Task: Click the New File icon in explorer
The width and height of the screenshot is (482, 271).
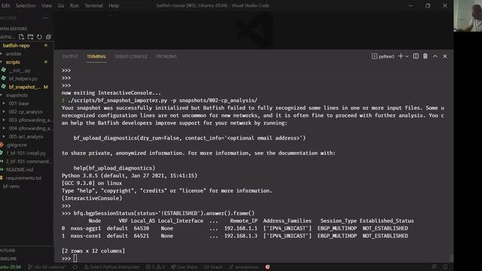Action: click(x=21, y=37)
